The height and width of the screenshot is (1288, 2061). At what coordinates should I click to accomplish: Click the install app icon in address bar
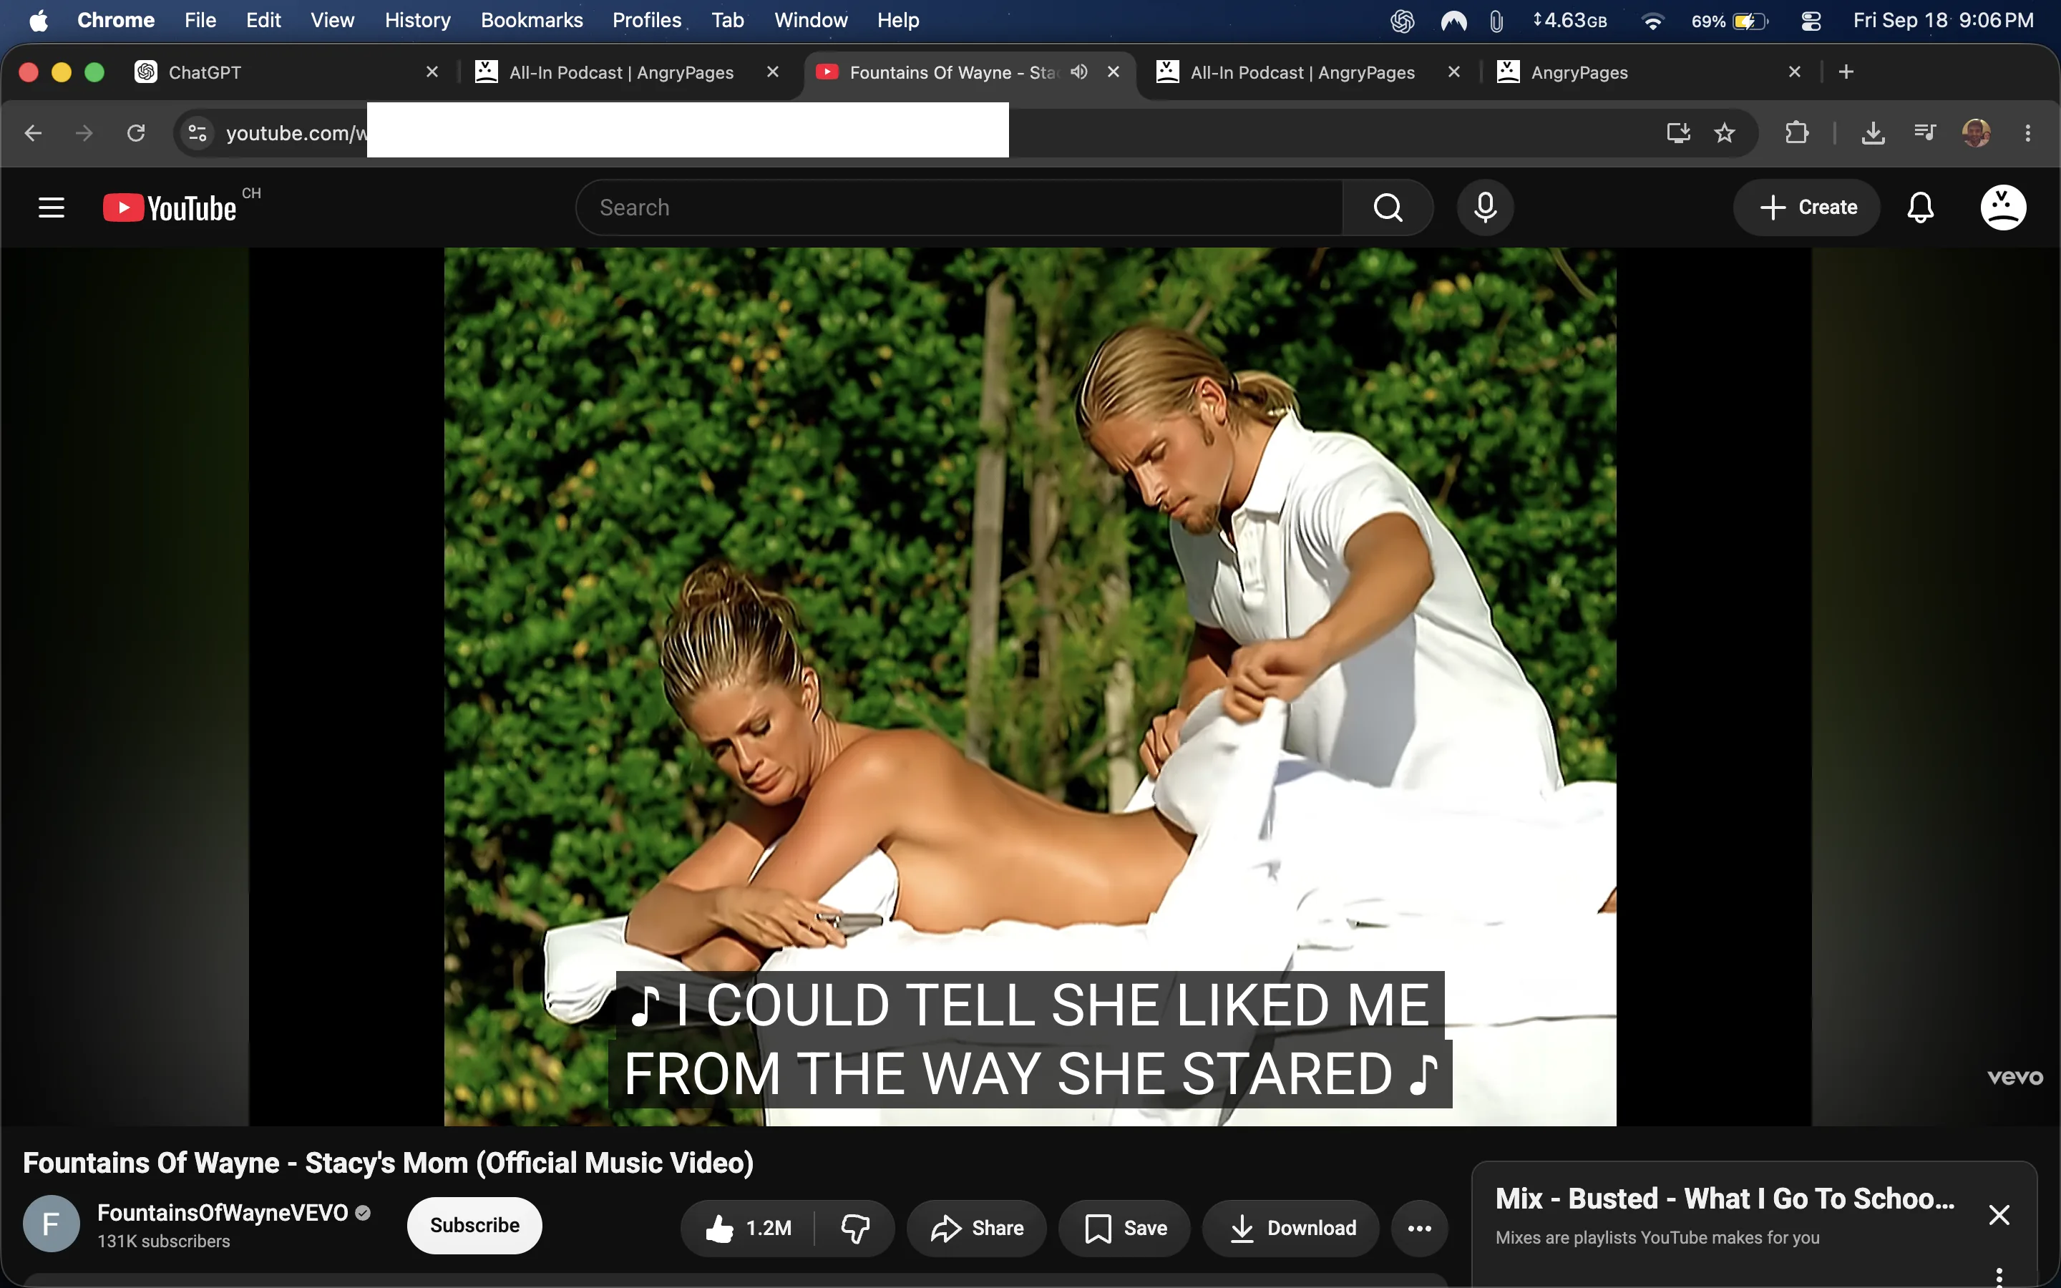1679,133
